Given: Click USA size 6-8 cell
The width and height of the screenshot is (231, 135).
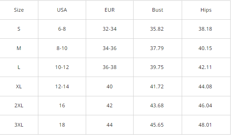Looking at the screenshot, I should [x=62, y=29].
